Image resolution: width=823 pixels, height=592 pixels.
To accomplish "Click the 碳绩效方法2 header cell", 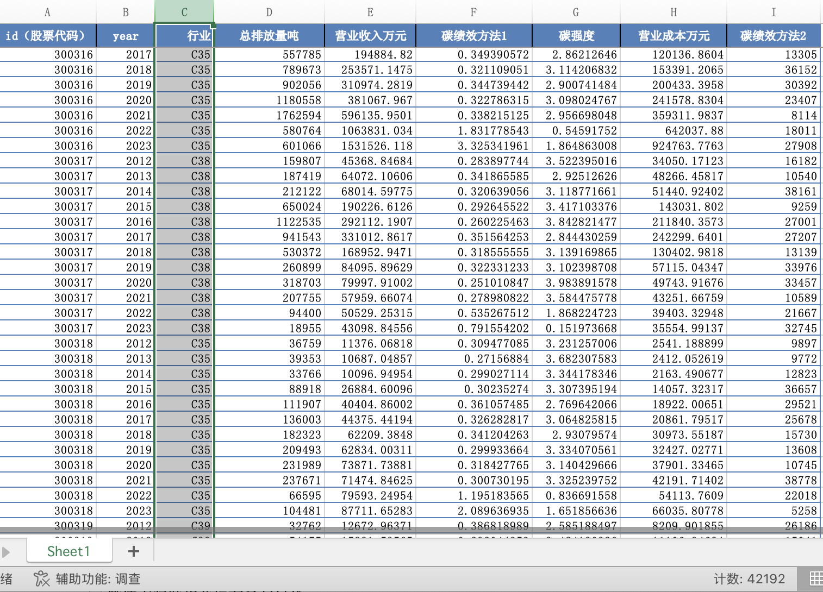I will tap(774, 36).
